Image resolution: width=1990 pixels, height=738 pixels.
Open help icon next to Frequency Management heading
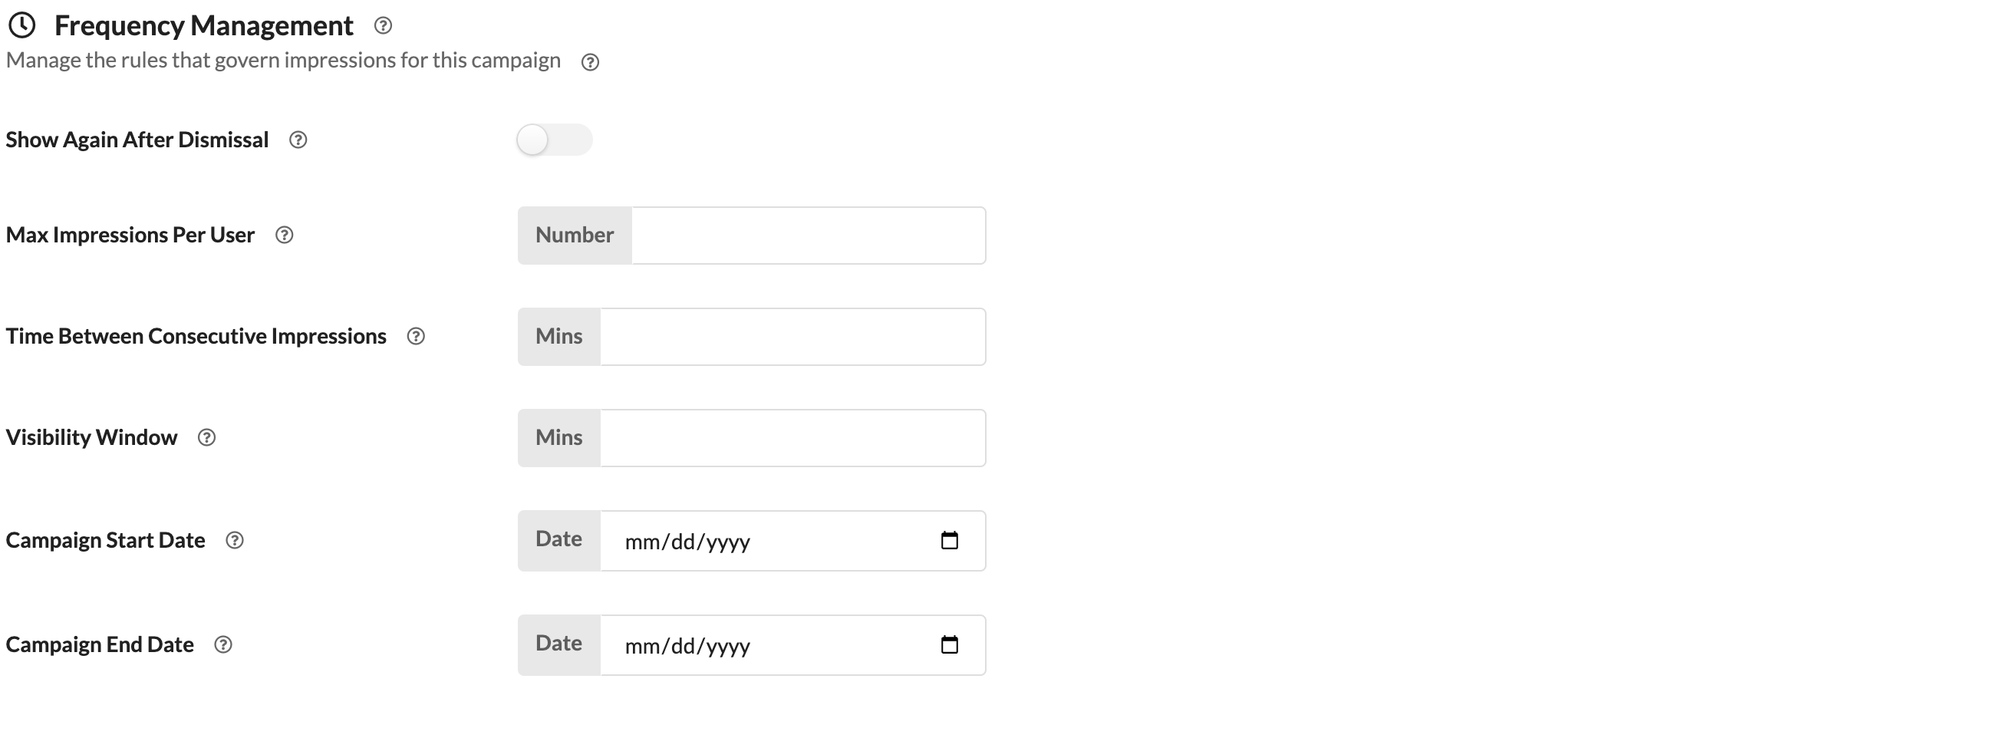coord(382,25)
